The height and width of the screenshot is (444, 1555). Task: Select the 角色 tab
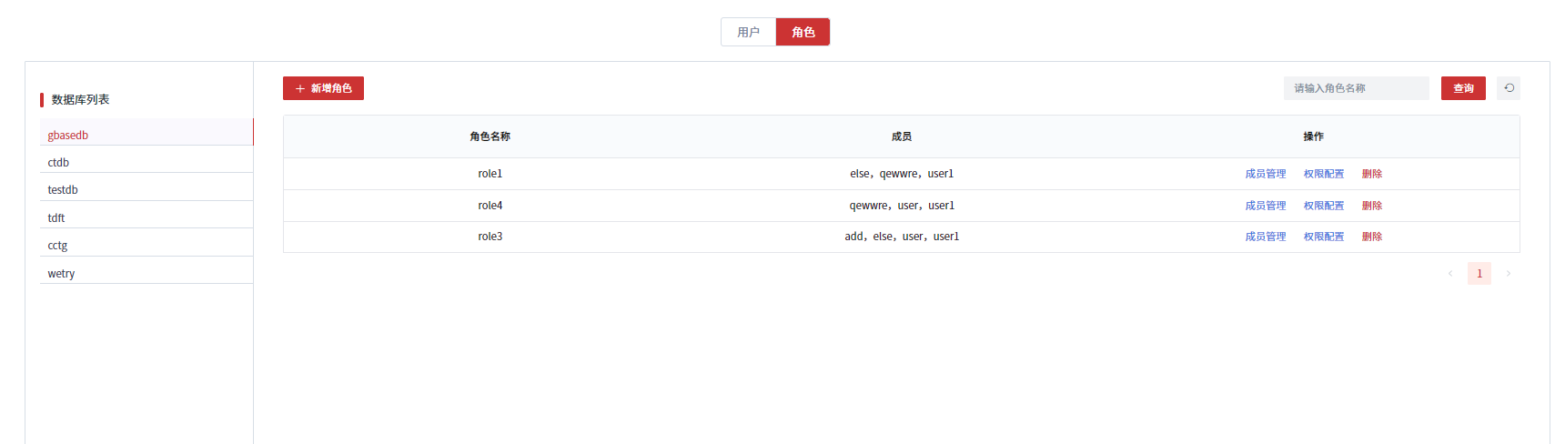(x=803, y=32)
